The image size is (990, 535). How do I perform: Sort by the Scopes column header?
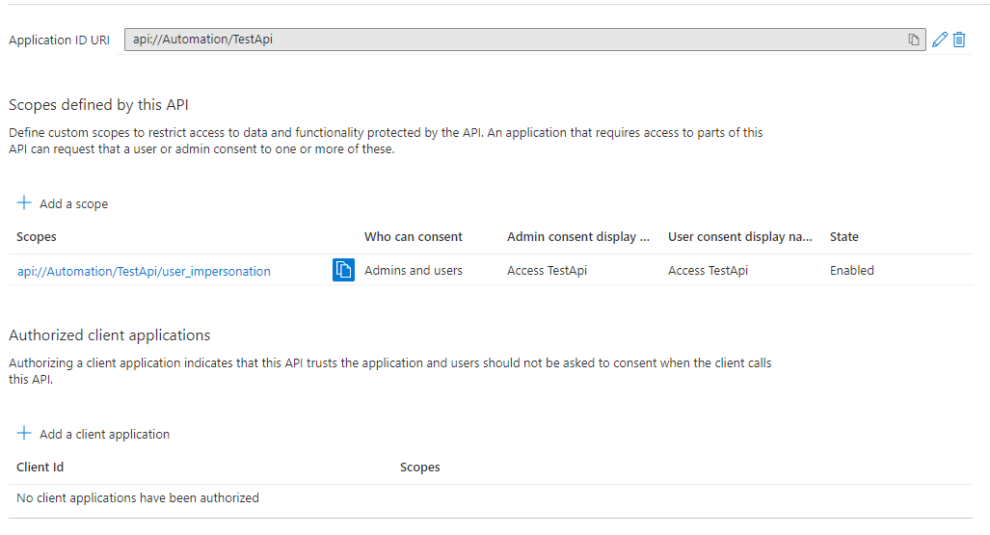click(37, 236)
